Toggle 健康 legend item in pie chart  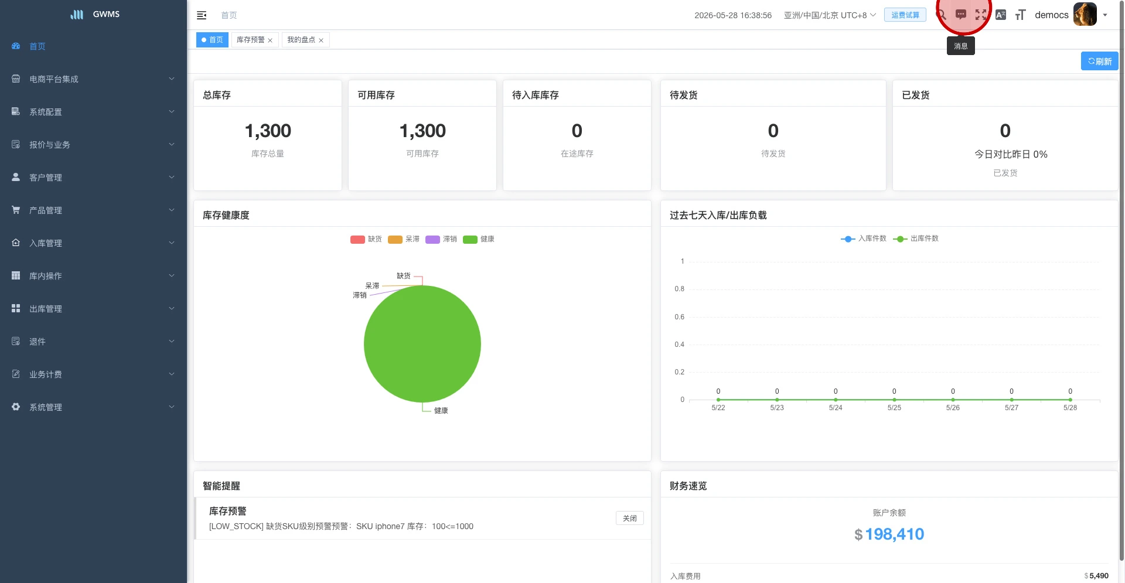pyautogui.click(x=479, y=239)
